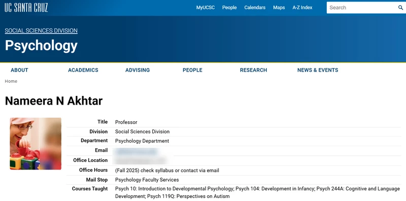This screenshot has height=201, width=406.
Task: Open the A-Z Index link
Action: (x=302, y=8)
